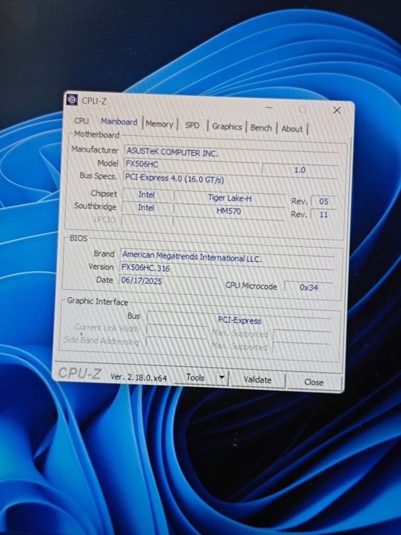
Task: Open the Memory tab
Action: coord(159,124)
